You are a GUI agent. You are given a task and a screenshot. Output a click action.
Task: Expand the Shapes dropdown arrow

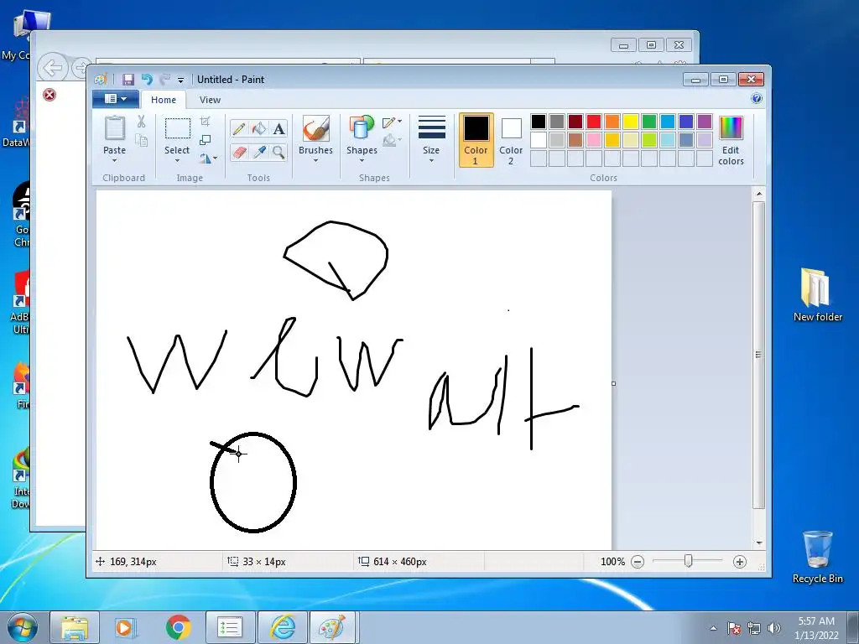362,161
